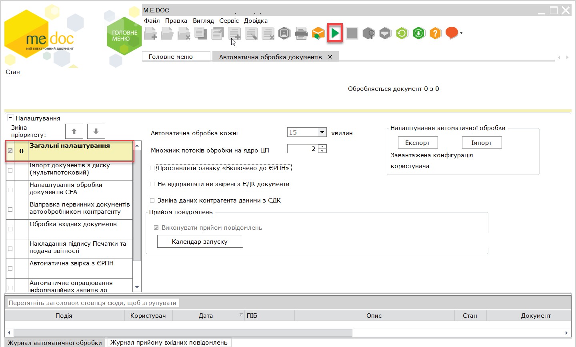The width and height of the screenshot is (576, 347).
Task: Check Налаштування обробки документів СЕА checkbox
Action: (x=10, y=190)
